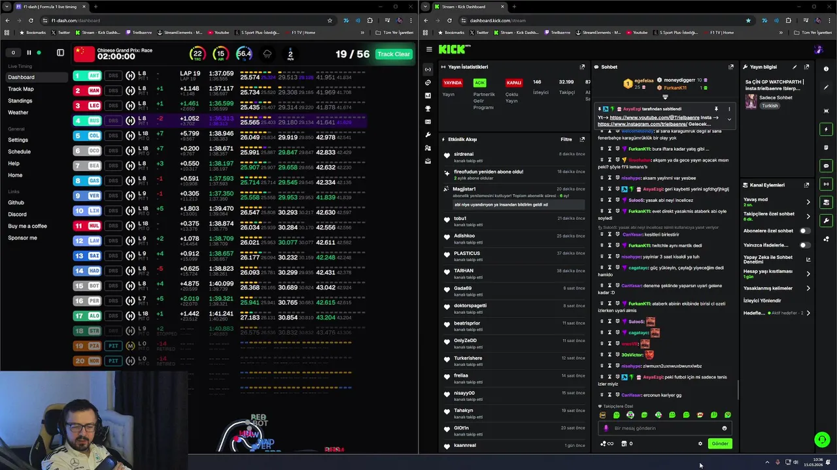Toggle Yalnızca ifadelerle switch
The height and width of the screenshot is (470, 837).
(x=804, y=245)
